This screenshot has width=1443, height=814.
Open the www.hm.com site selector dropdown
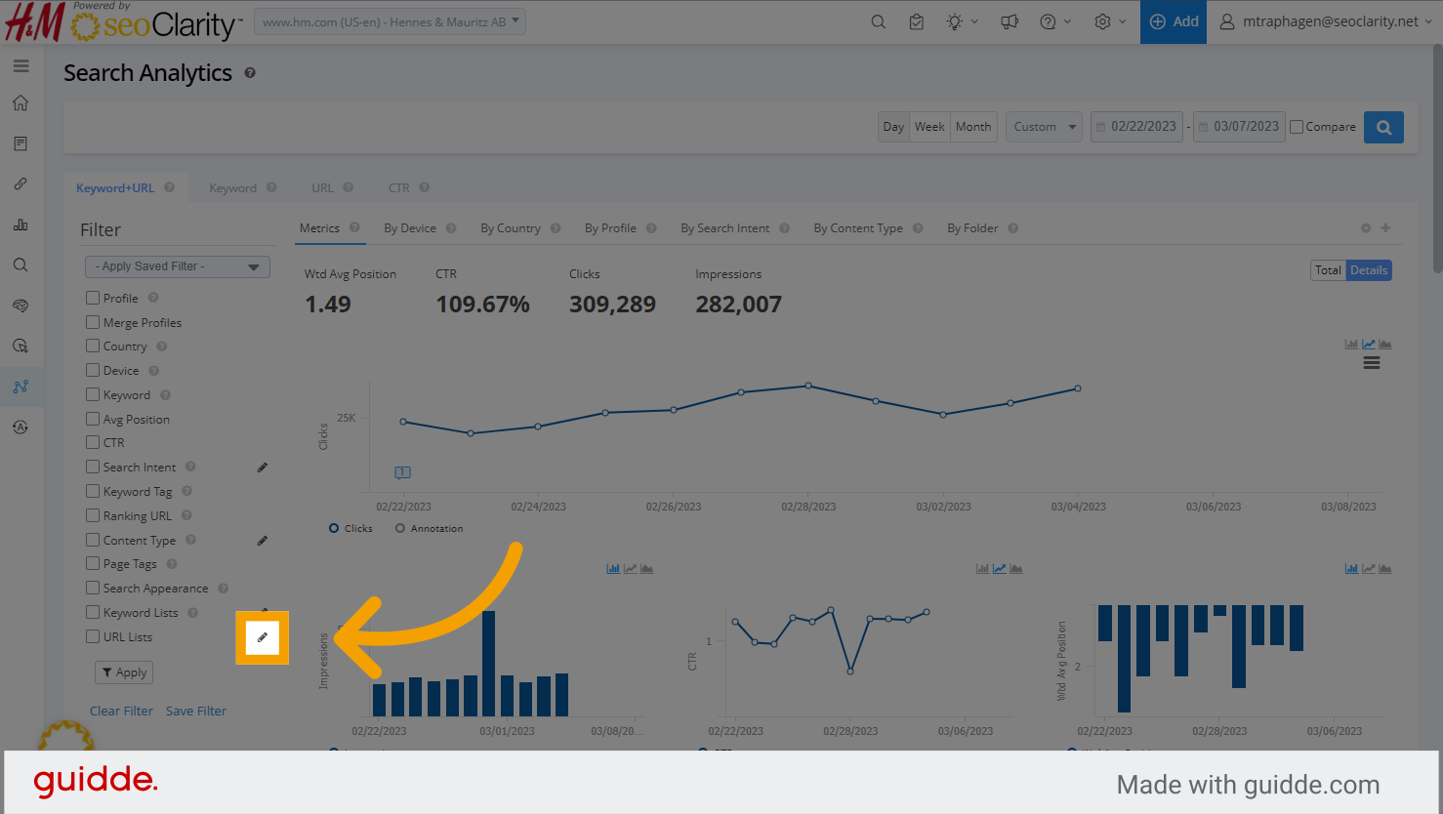click(x=390, y=21)
